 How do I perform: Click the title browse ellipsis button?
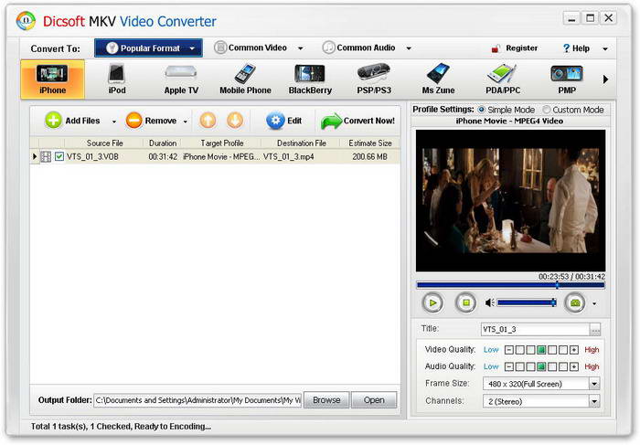(x=595, y=330)
